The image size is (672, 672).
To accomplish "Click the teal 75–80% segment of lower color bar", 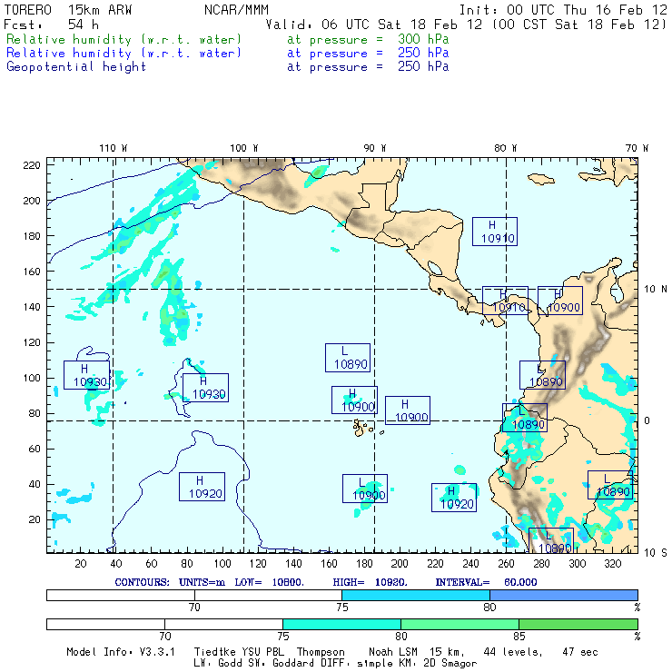I will pyautogui.click(x=341, y=624).
